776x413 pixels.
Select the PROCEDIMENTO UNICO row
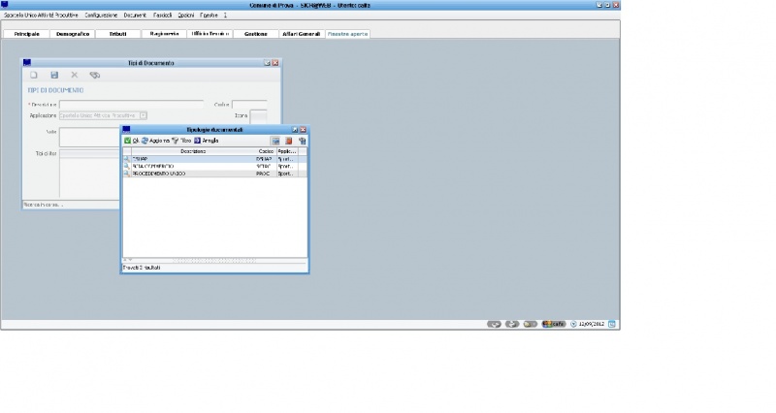click(214, 175)
